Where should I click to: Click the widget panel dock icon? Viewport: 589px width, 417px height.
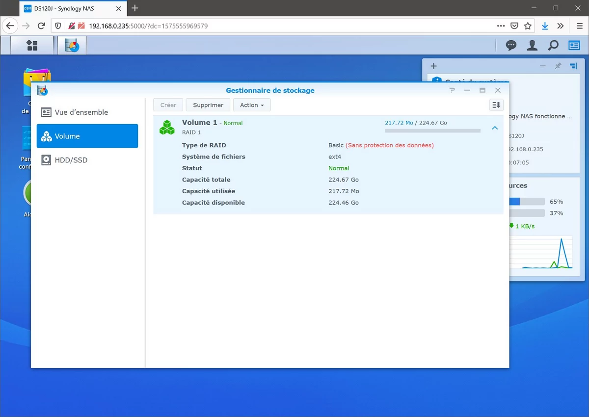(573, 66)
